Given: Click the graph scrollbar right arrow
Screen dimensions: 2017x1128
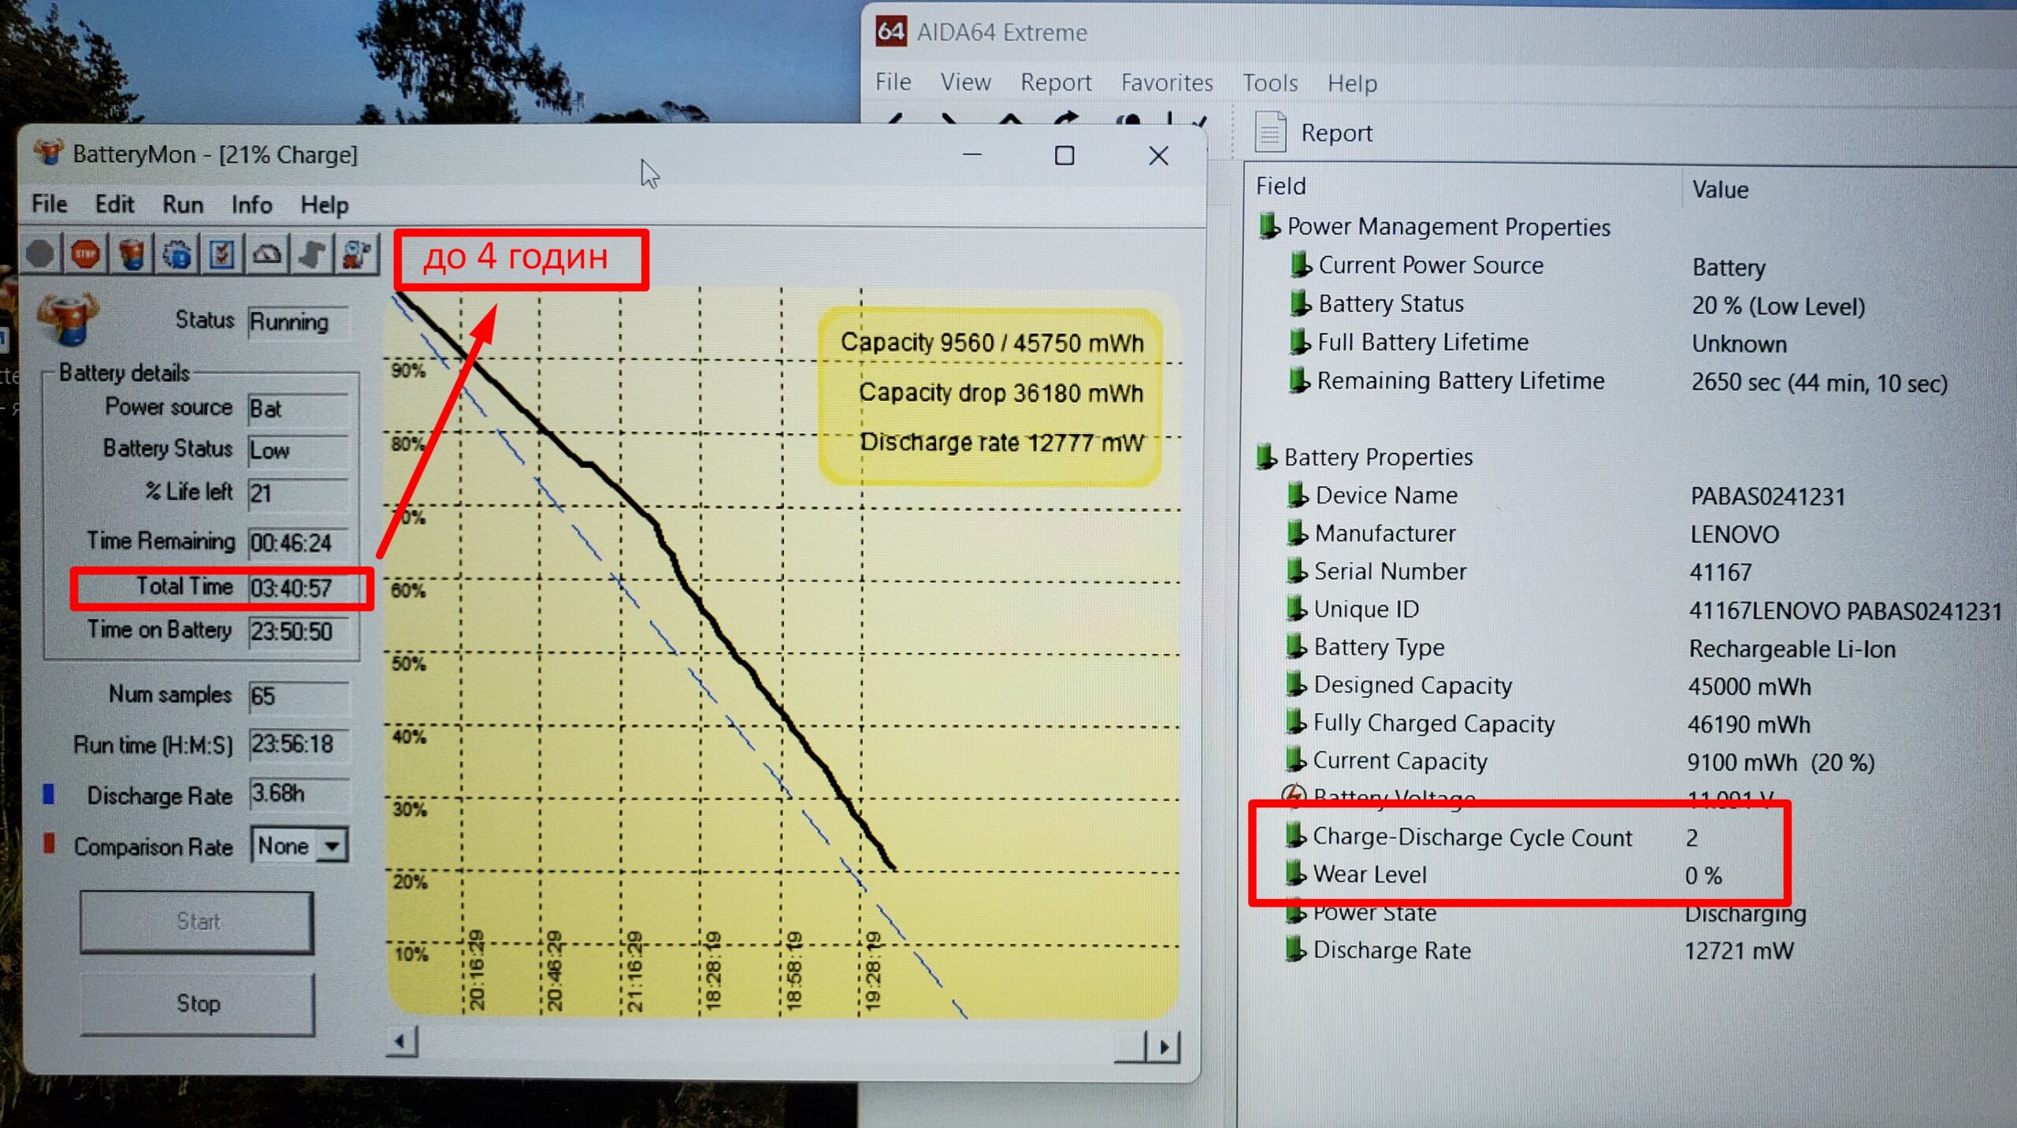Looking at the screenshot, I should pos(1164,1047).
